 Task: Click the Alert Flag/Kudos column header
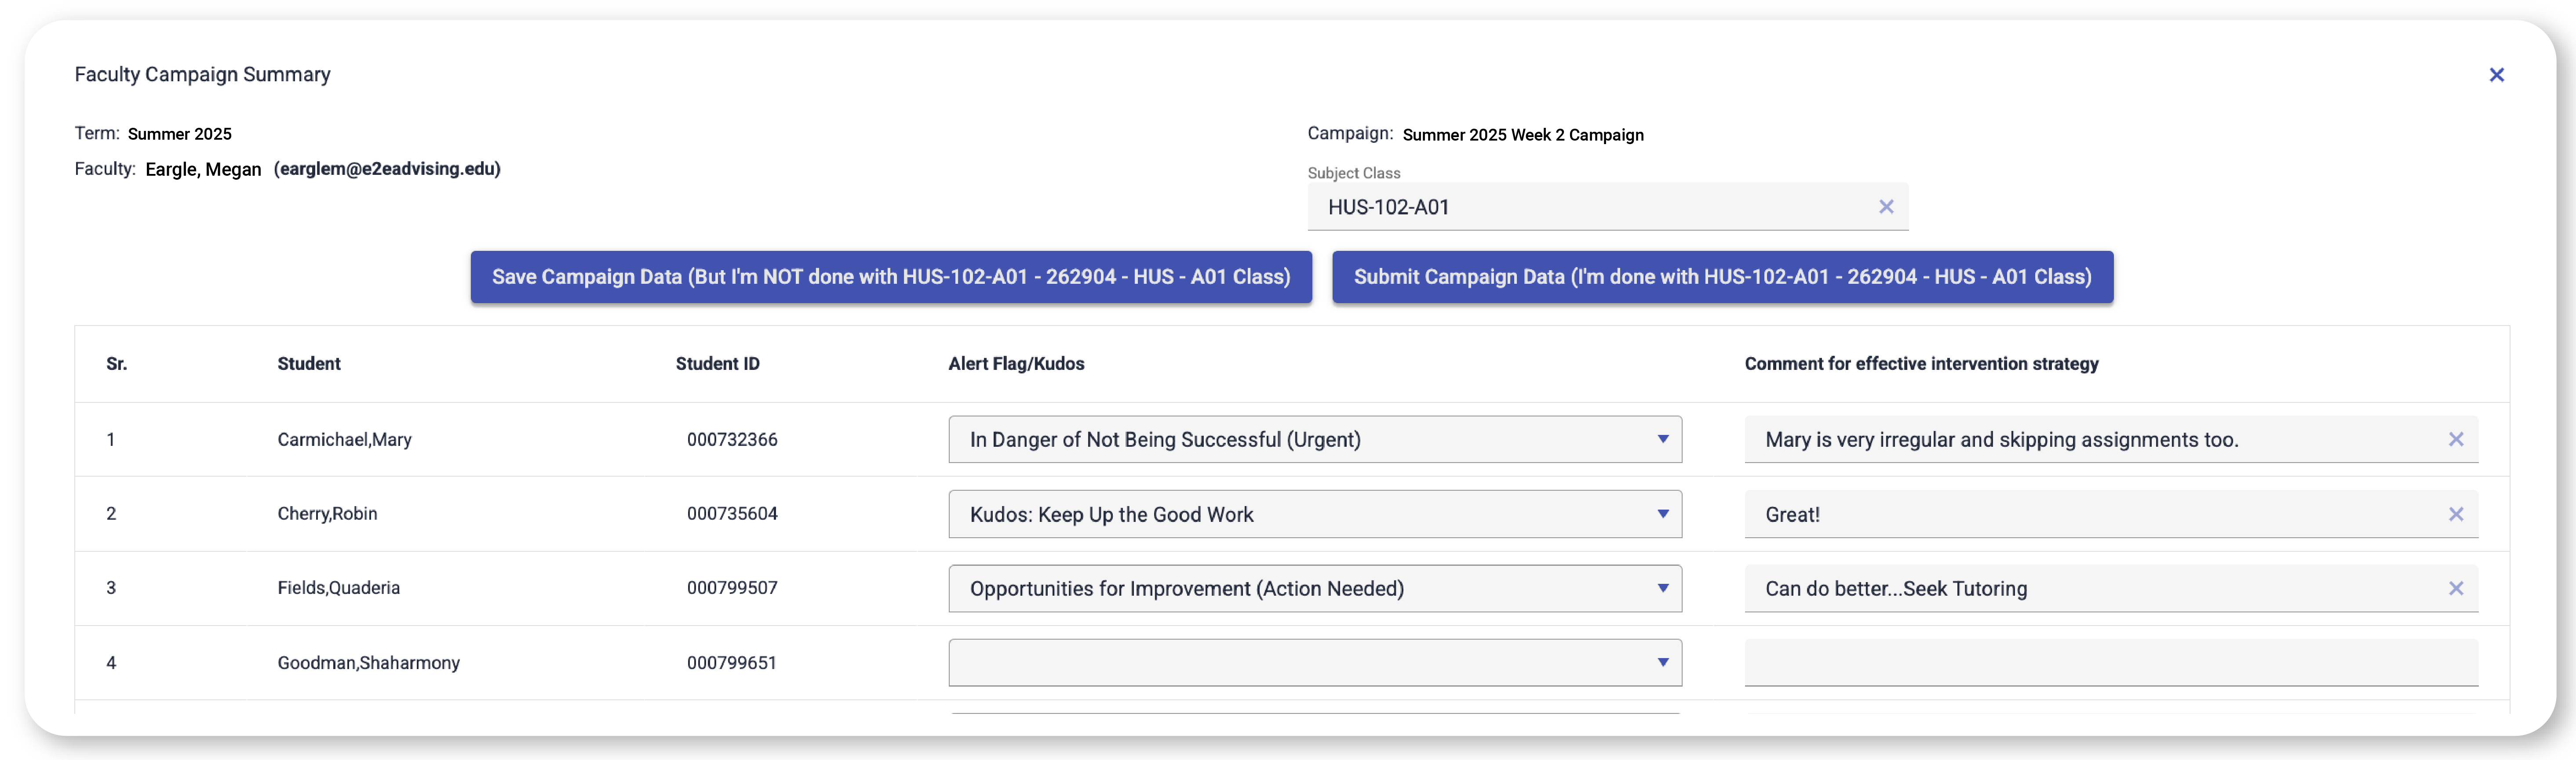click(x=1016, y=363)
